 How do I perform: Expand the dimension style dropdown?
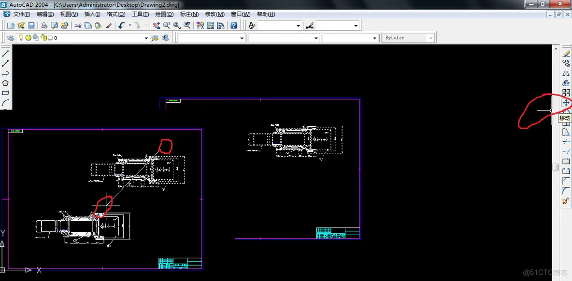pos(356,26)
